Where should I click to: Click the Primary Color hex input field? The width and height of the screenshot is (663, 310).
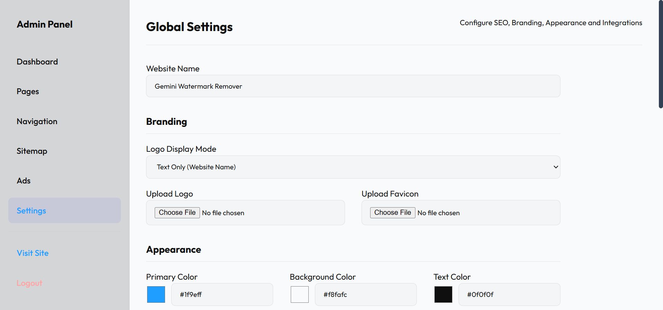(222, 294)
